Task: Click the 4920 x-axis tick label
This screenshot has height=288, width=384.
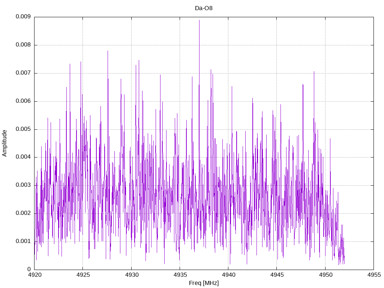Action: pos(34,275)
